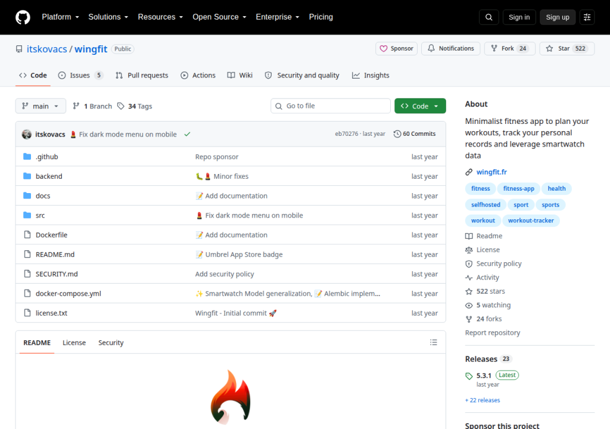The width and height of the screenshot is (610, 429).
Task: Open the itskovacs owner profile link
Action: point(46,49)
